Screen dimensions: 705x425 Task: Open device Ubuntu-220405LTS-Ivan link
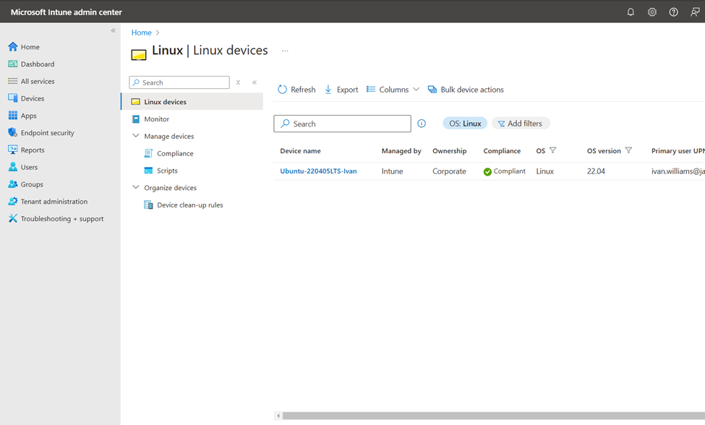[x=318, y=171]
